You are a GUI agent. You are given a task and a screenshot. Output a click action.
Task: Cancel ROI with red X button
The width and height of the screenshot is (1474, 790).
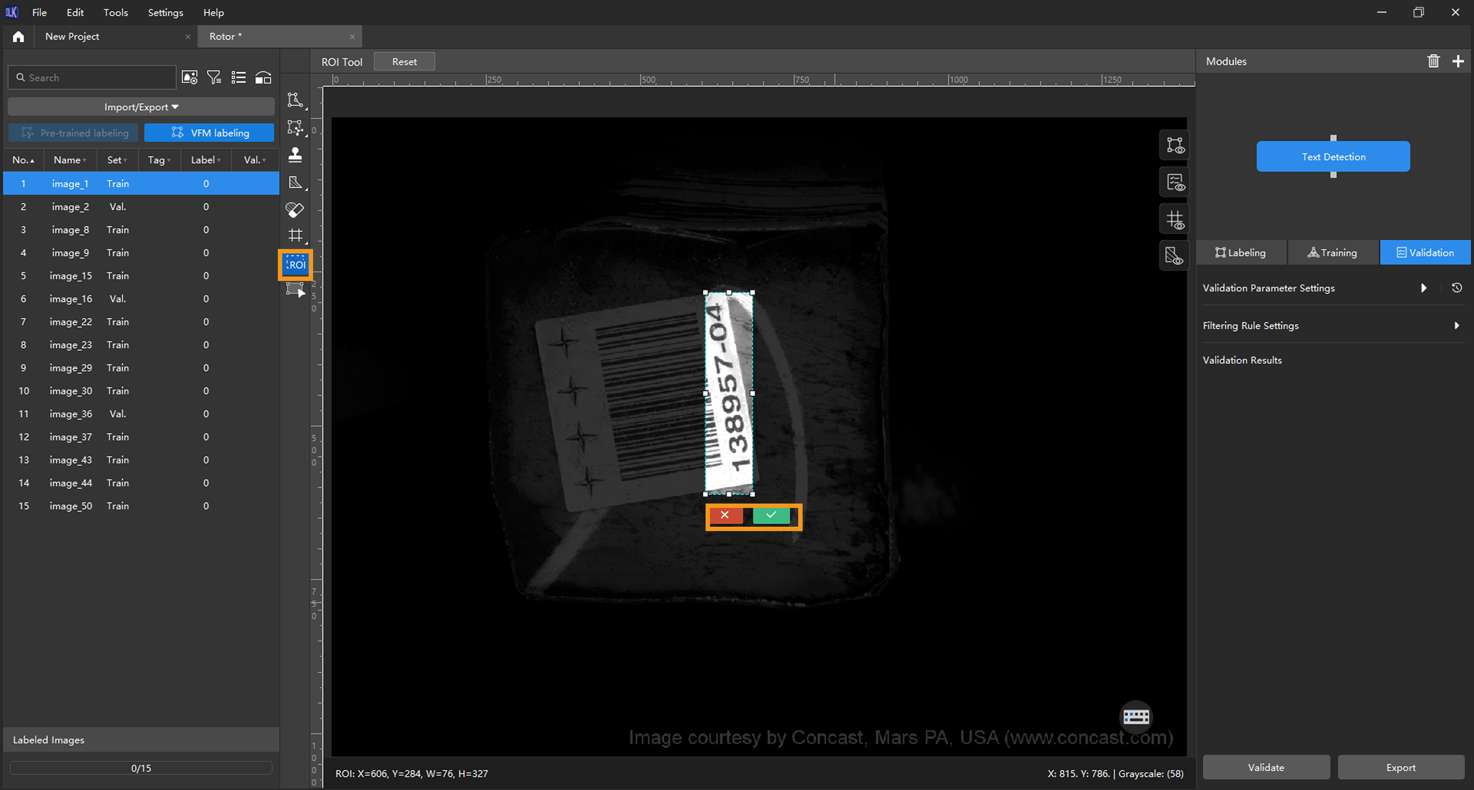[x=725, y=516]
